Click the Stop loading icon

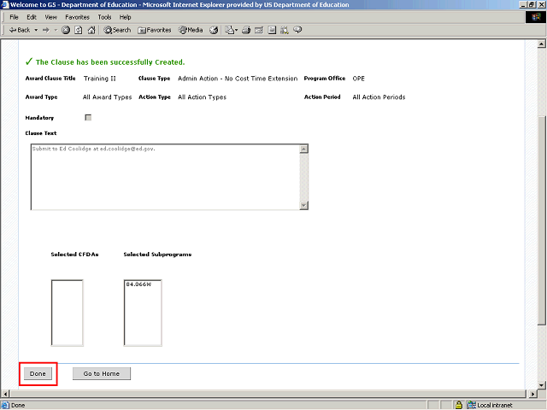pos(66,31)
